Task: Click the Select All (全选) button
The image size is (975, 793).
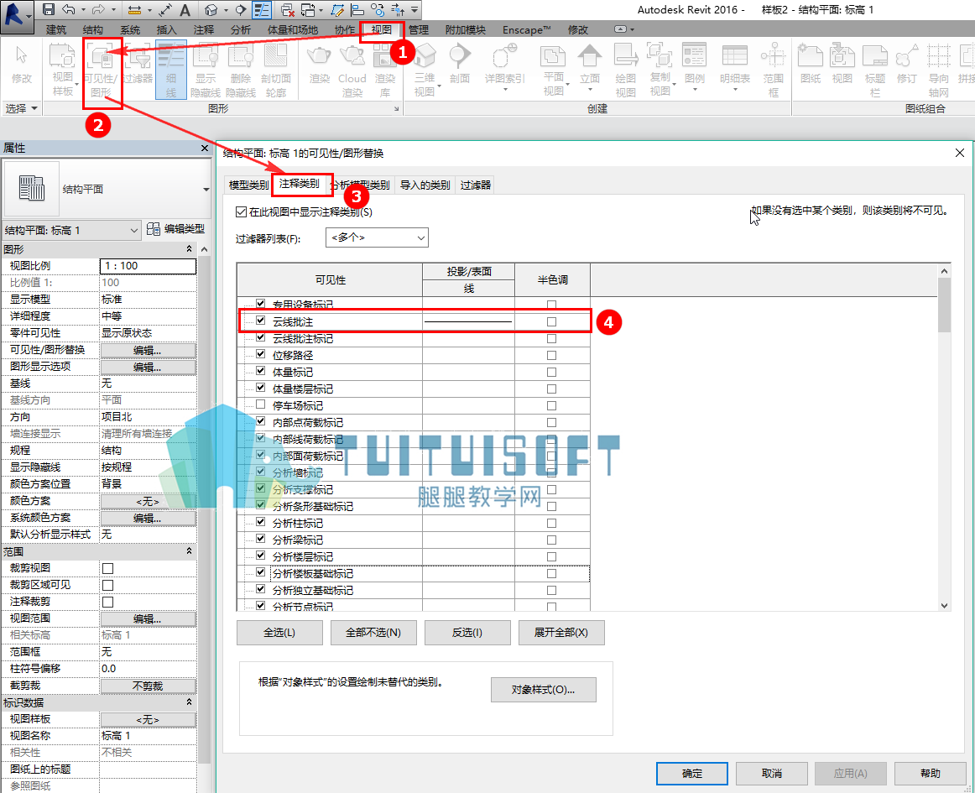Action: (x=279, y=633)
